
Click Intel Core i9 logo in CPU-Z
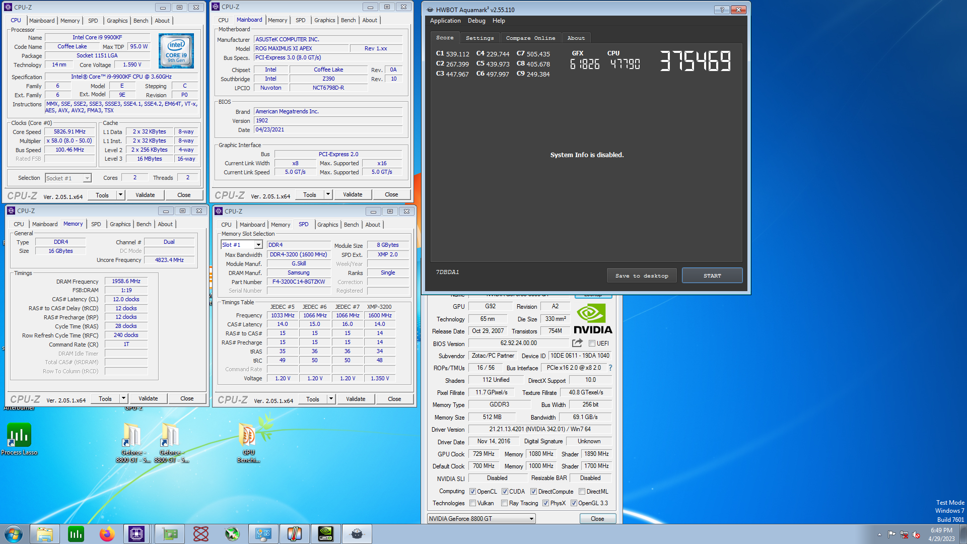point(176,51)
